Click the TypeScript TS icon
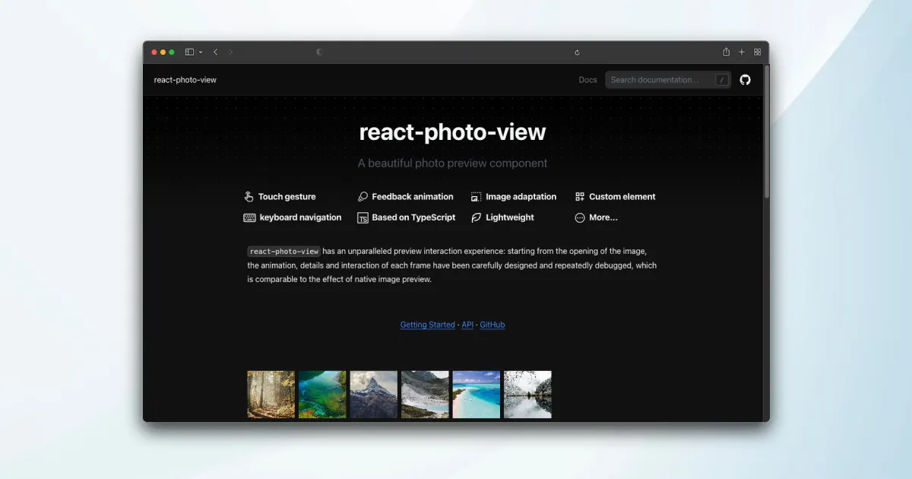Screen dimensions: 912x479 point(363,218)
